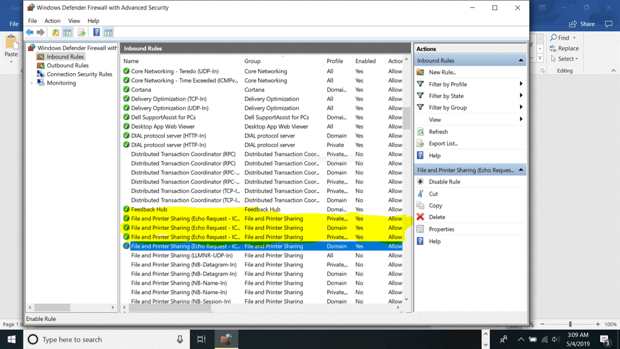
Task: Click Delete with red X icon
Action: (x=437, y=217)
